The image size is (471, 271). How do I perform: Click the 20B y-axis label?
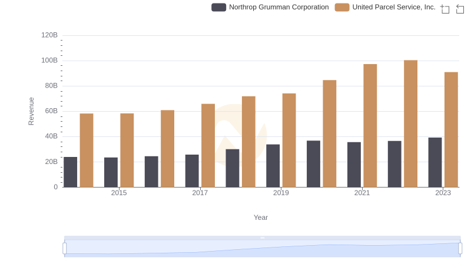tap(51, 162)
